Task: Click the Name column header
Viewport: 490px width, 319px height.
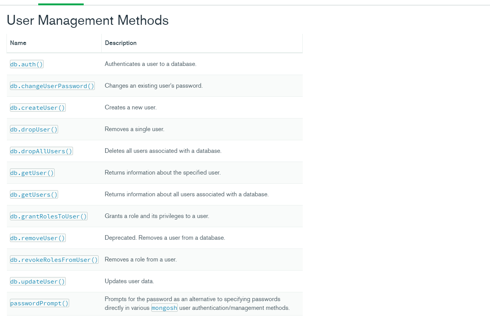Action: 18,43
